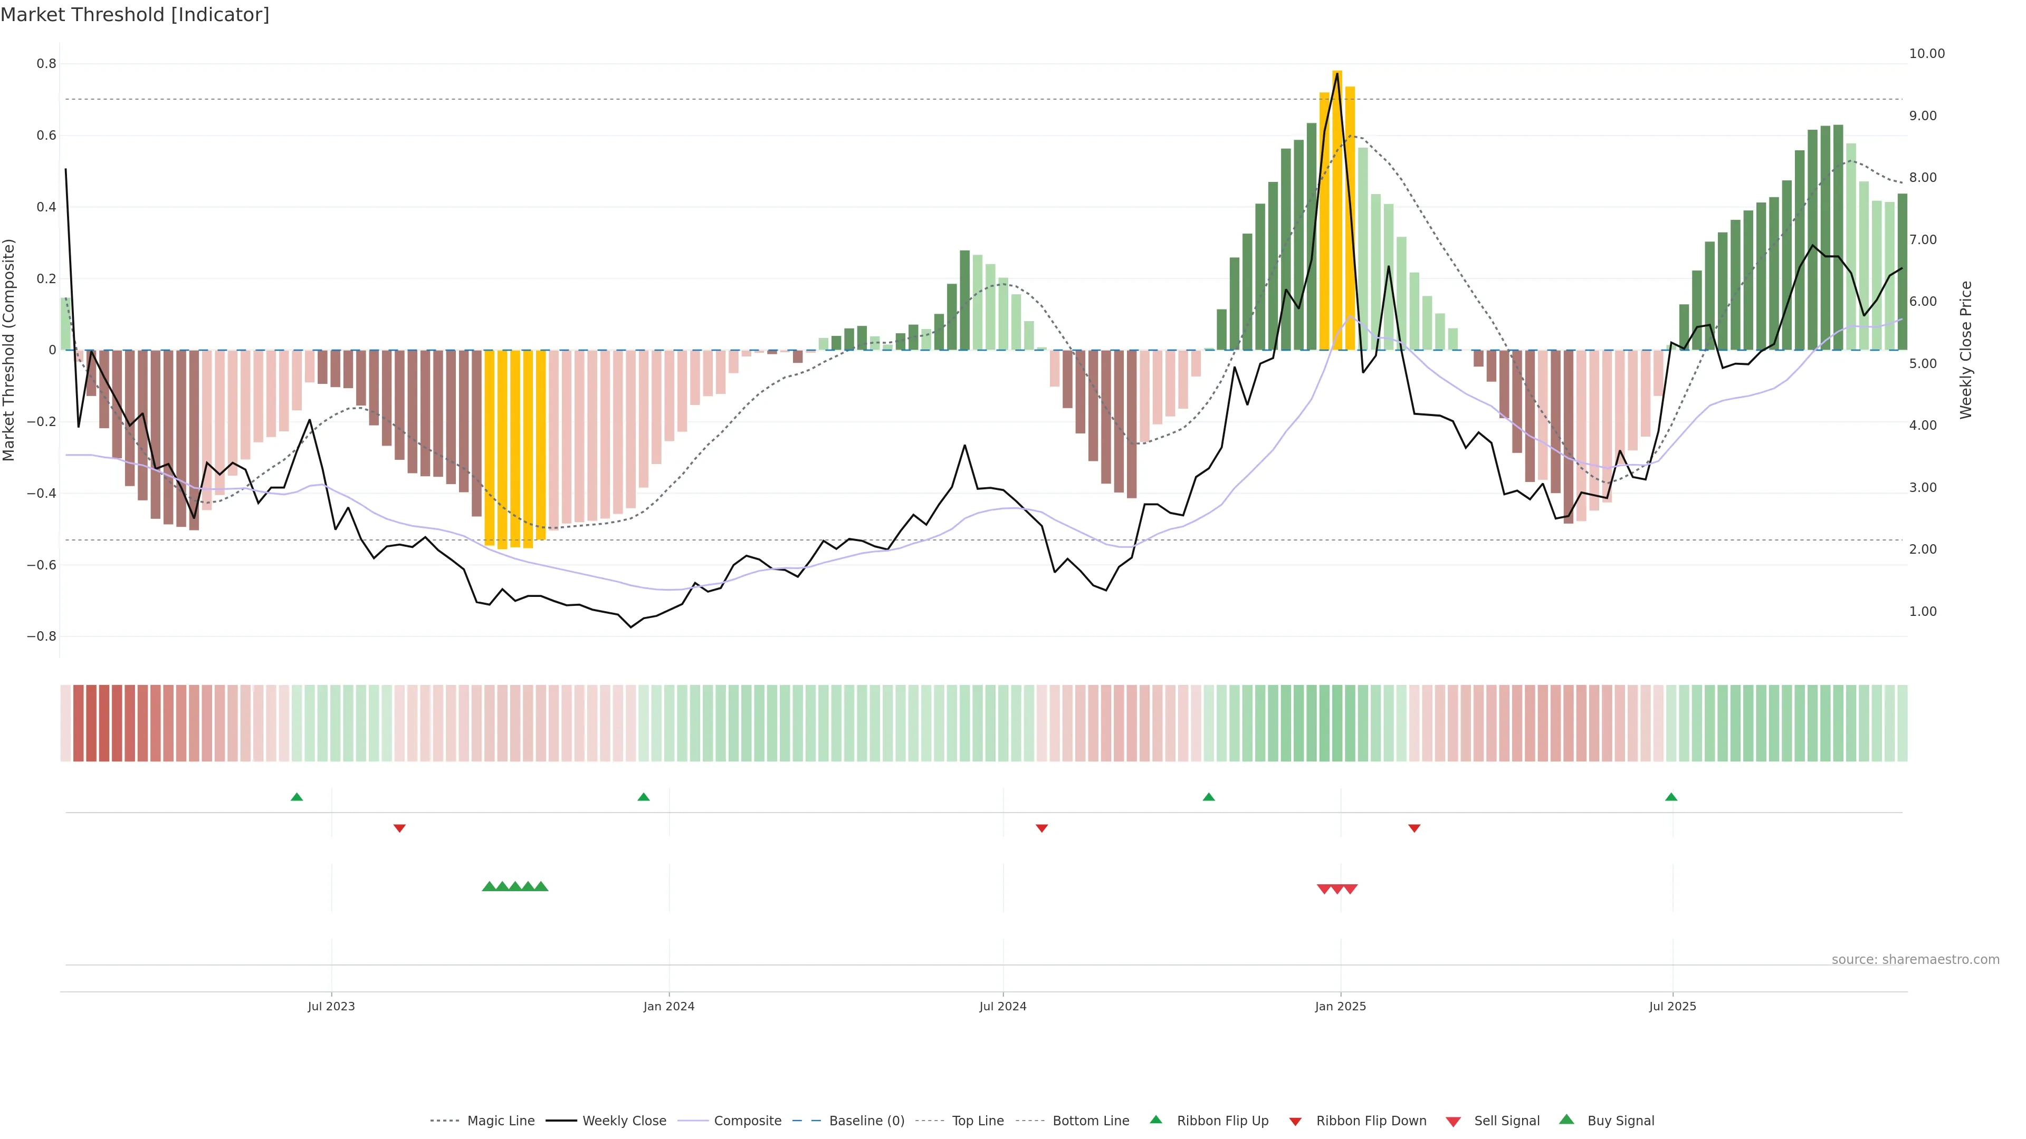
Task: Click the Jan 2024 x-axis label
Action: tap(668, 1006)
